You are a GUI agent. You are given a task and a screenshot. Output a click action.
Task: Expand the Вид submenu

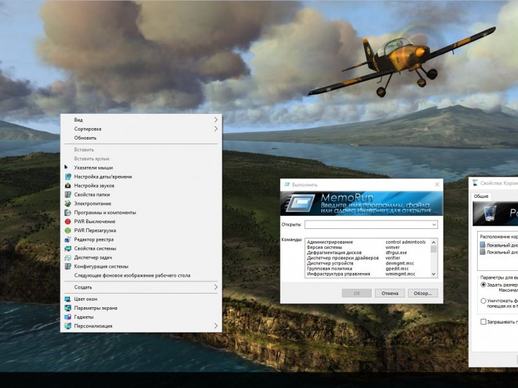click(141, 120)
